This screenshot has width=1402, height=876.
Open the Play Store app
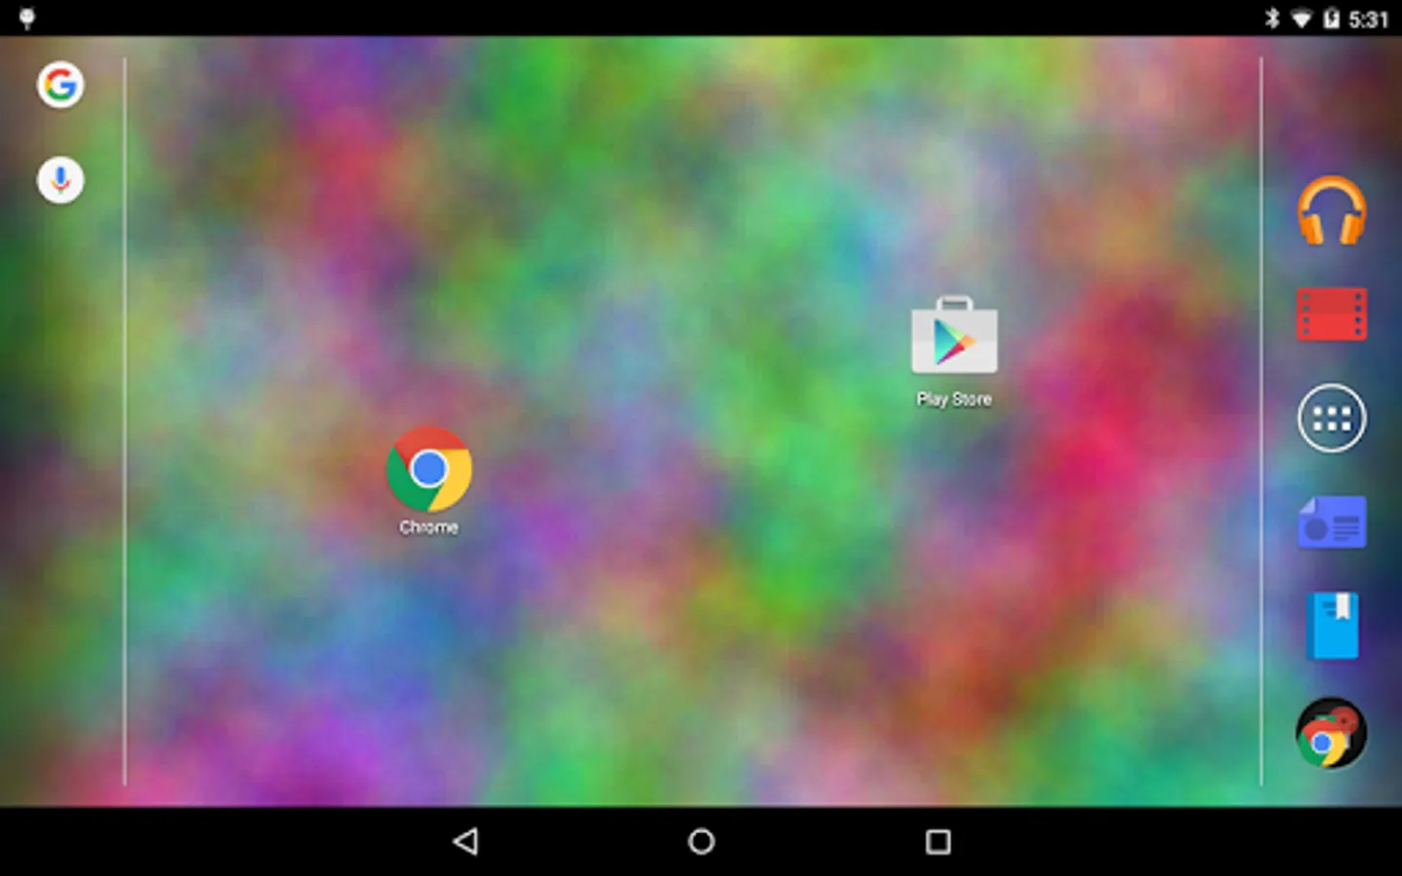click(x=954, y=336)
